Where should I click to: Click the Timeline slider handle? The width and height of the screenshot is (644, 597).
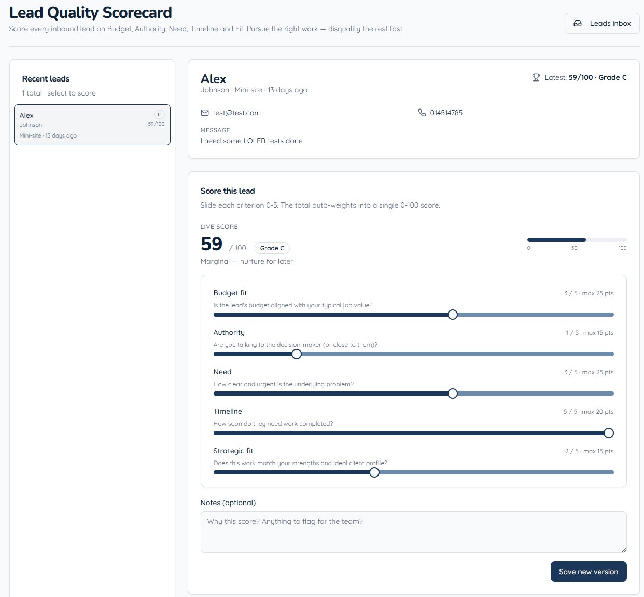[609, 433]
